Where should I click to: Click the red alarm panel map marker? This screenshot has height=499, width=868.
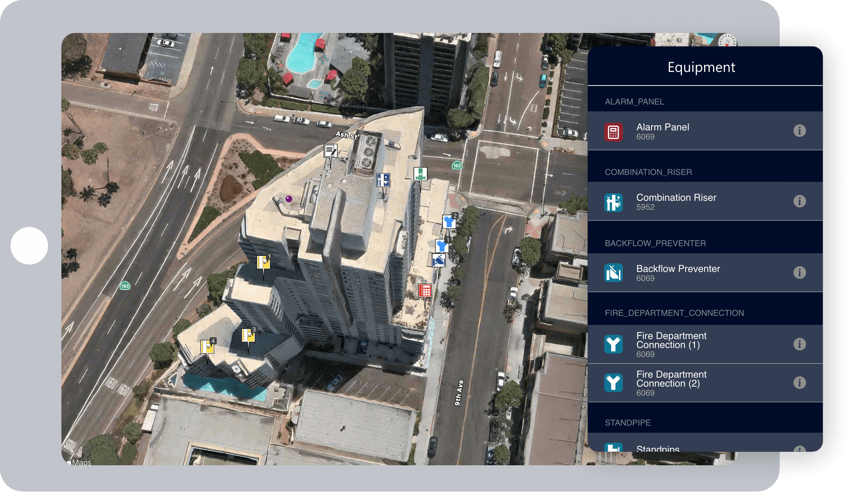[x=425, y=290]
